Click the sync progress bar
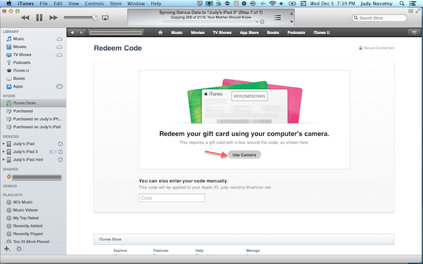Image resolution: width=423 pixels, height=264 pixels. [x=211, y=22]
